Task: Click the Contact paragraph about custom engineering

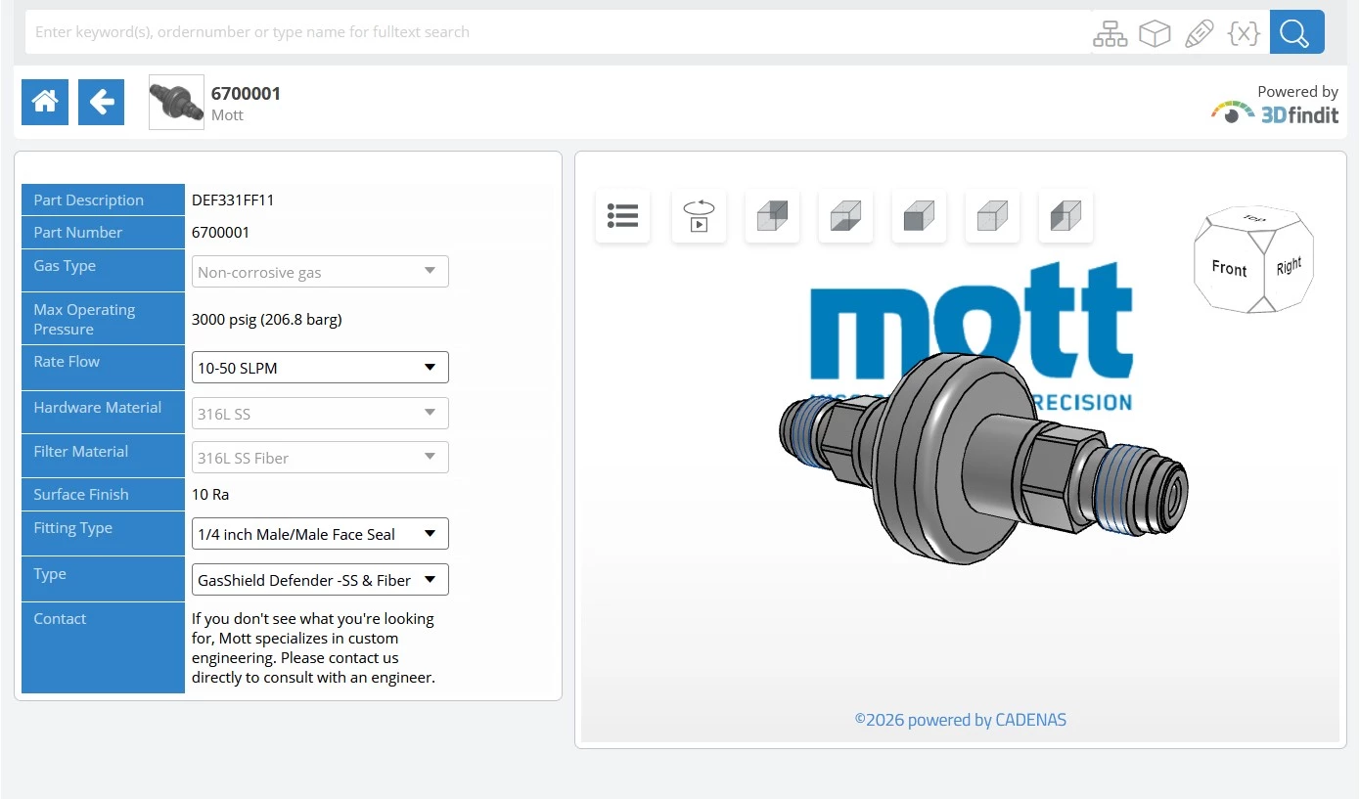Action: pyautogui.click(x=313, y=647)
